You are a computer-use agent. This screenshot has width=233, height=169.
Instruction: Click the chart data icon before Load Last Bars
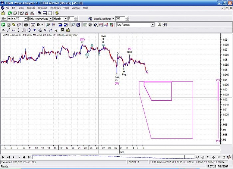[90, 19]
